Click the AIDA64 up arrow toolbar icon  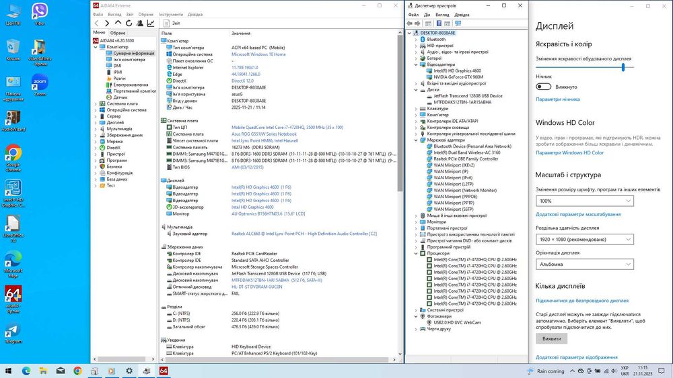(x=118, y=23)
